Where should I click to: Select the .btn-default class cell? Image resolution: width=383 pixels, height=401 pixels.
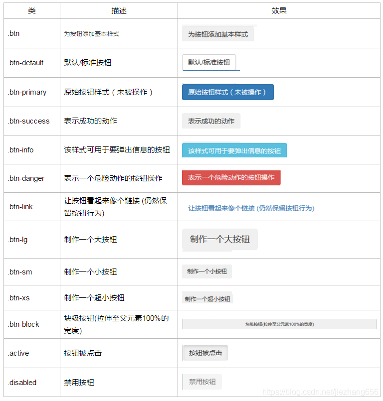[32, 63]
